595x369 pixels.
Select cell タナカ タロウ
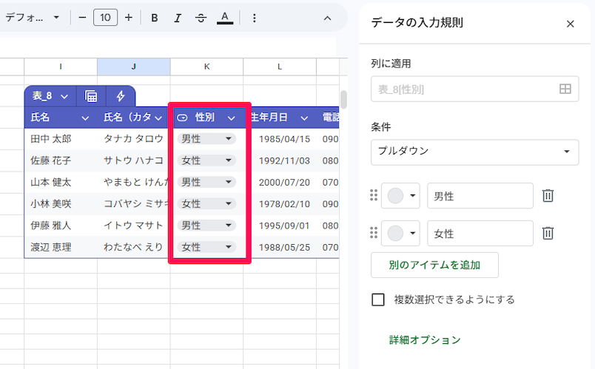tap(133, 139)
